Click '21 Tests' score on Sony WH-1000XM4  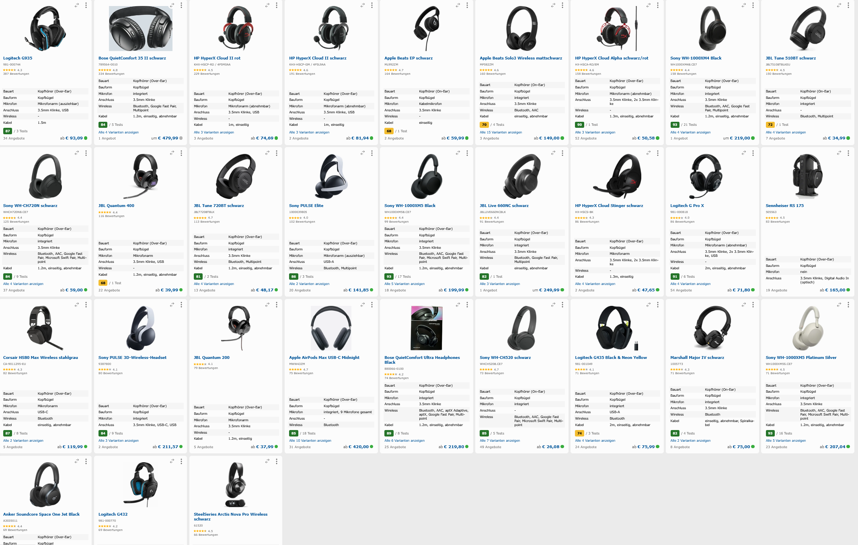690,125
